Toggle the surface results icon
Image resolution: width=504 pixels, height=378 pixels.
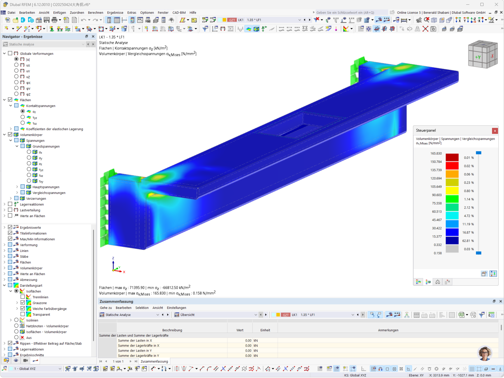pos(249,29)
